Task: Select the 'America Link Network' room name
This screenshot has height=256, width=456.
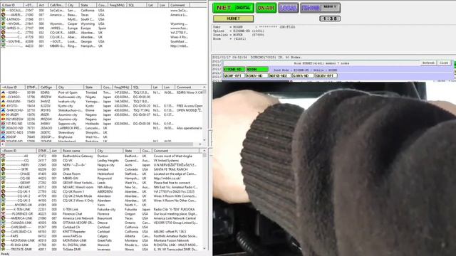Action: (78, 218)
